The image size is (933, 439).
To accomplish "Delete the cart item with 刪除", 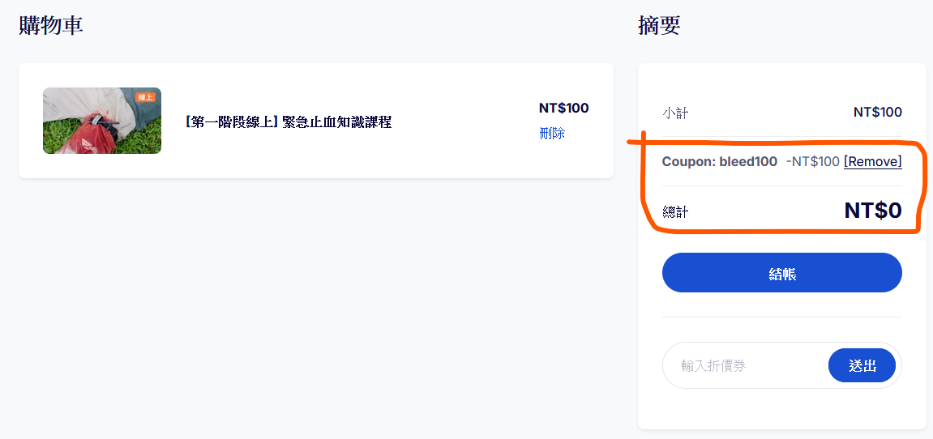I will [x=551, y=134].
